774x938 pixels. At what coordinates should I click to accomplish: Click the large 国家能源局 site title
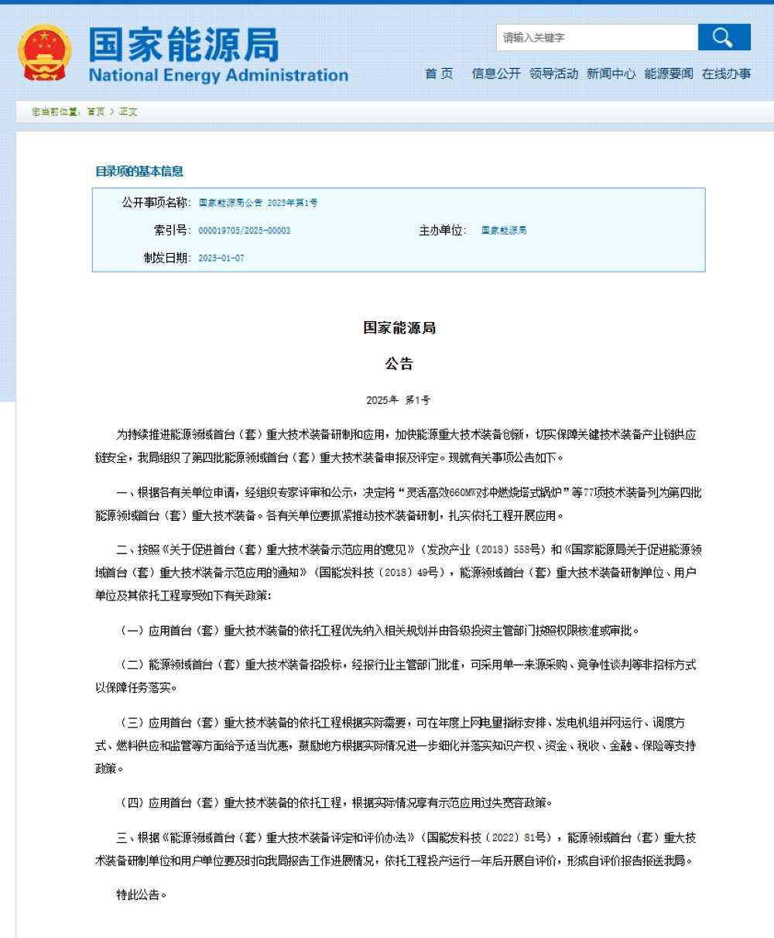click(x=183, y=45)
